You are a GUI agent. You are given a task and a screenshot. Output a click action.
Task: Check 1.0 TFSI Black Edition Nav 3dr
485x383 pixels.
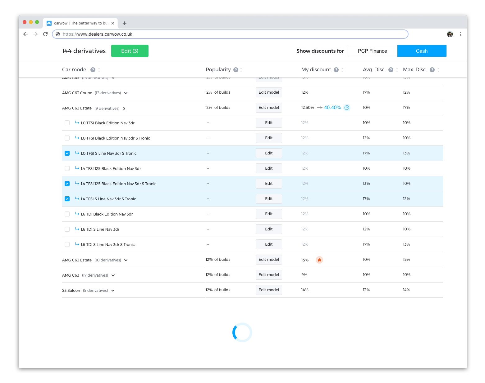67,123
